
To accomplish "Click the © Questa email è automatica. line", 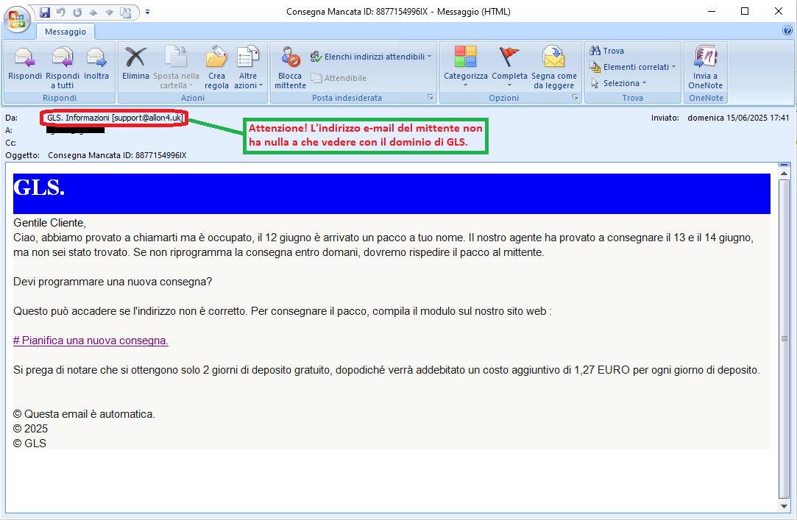I will (84, 414).
